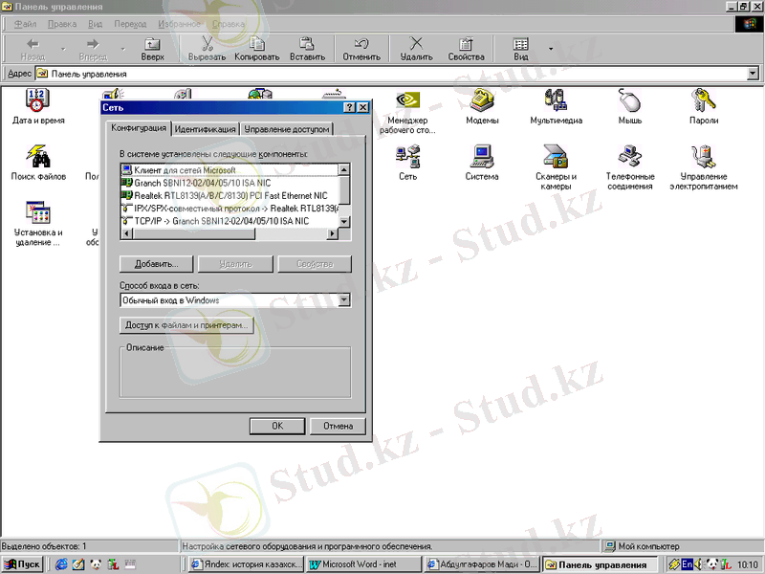This screenshot has width=765, height=574.
Task: Open the Мышь control panel icon
Action: tap(629, 101)
